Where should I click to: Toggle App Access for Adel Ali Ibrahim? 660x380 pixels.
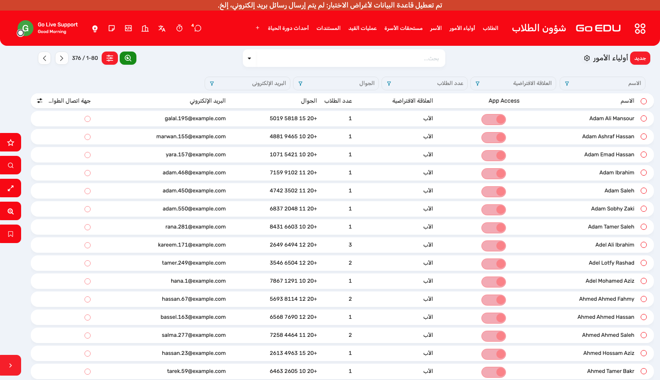pos(494,246)
